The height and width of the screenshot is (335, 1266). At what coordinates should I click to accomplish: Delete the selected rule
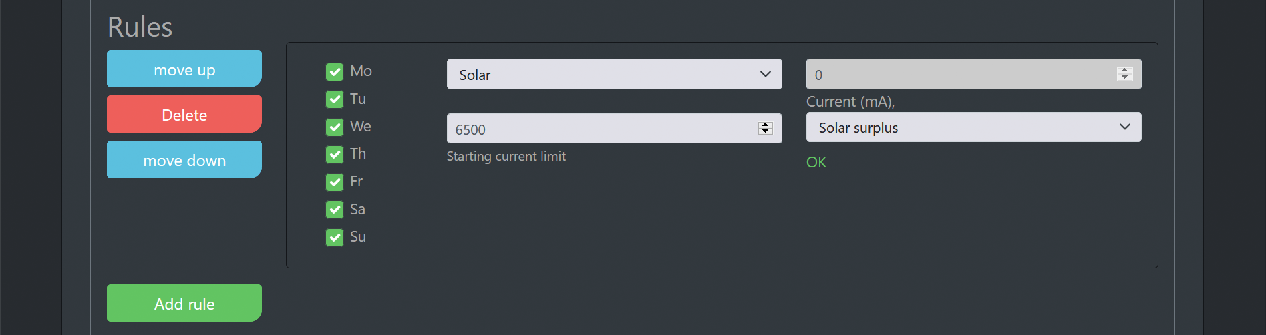184,115
